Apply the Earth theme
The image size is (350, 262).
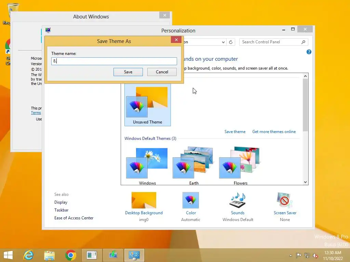click(x=194, y=166)
